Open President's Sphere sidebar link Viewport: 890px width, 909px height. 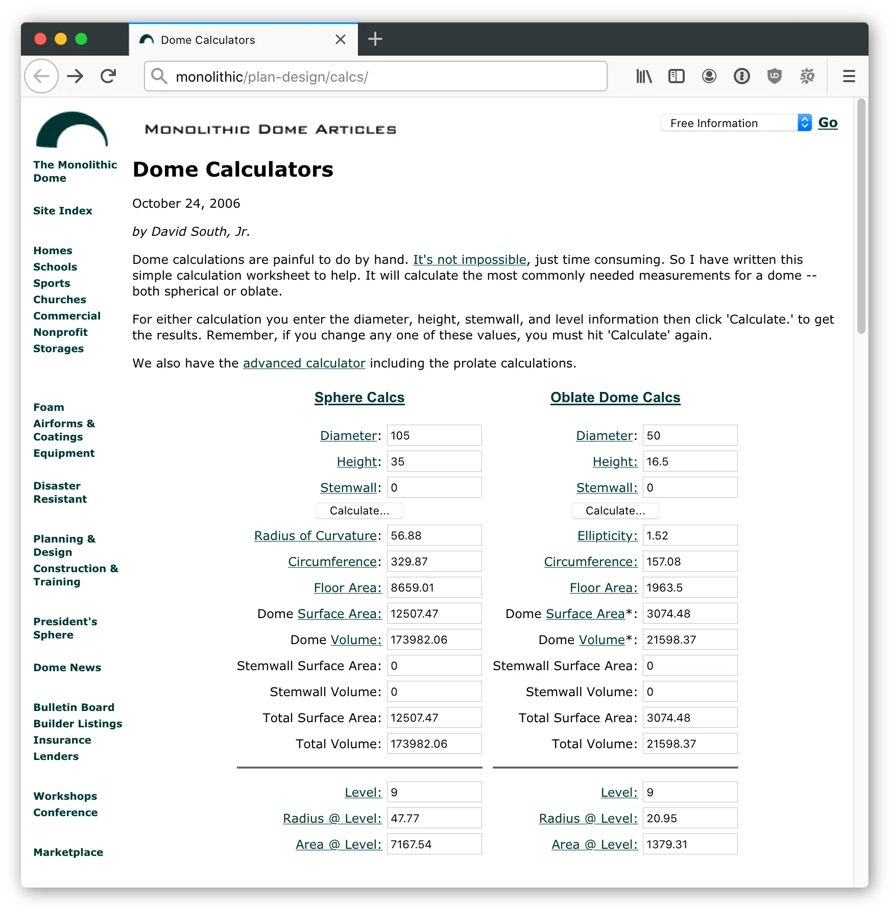pos(65,628)
